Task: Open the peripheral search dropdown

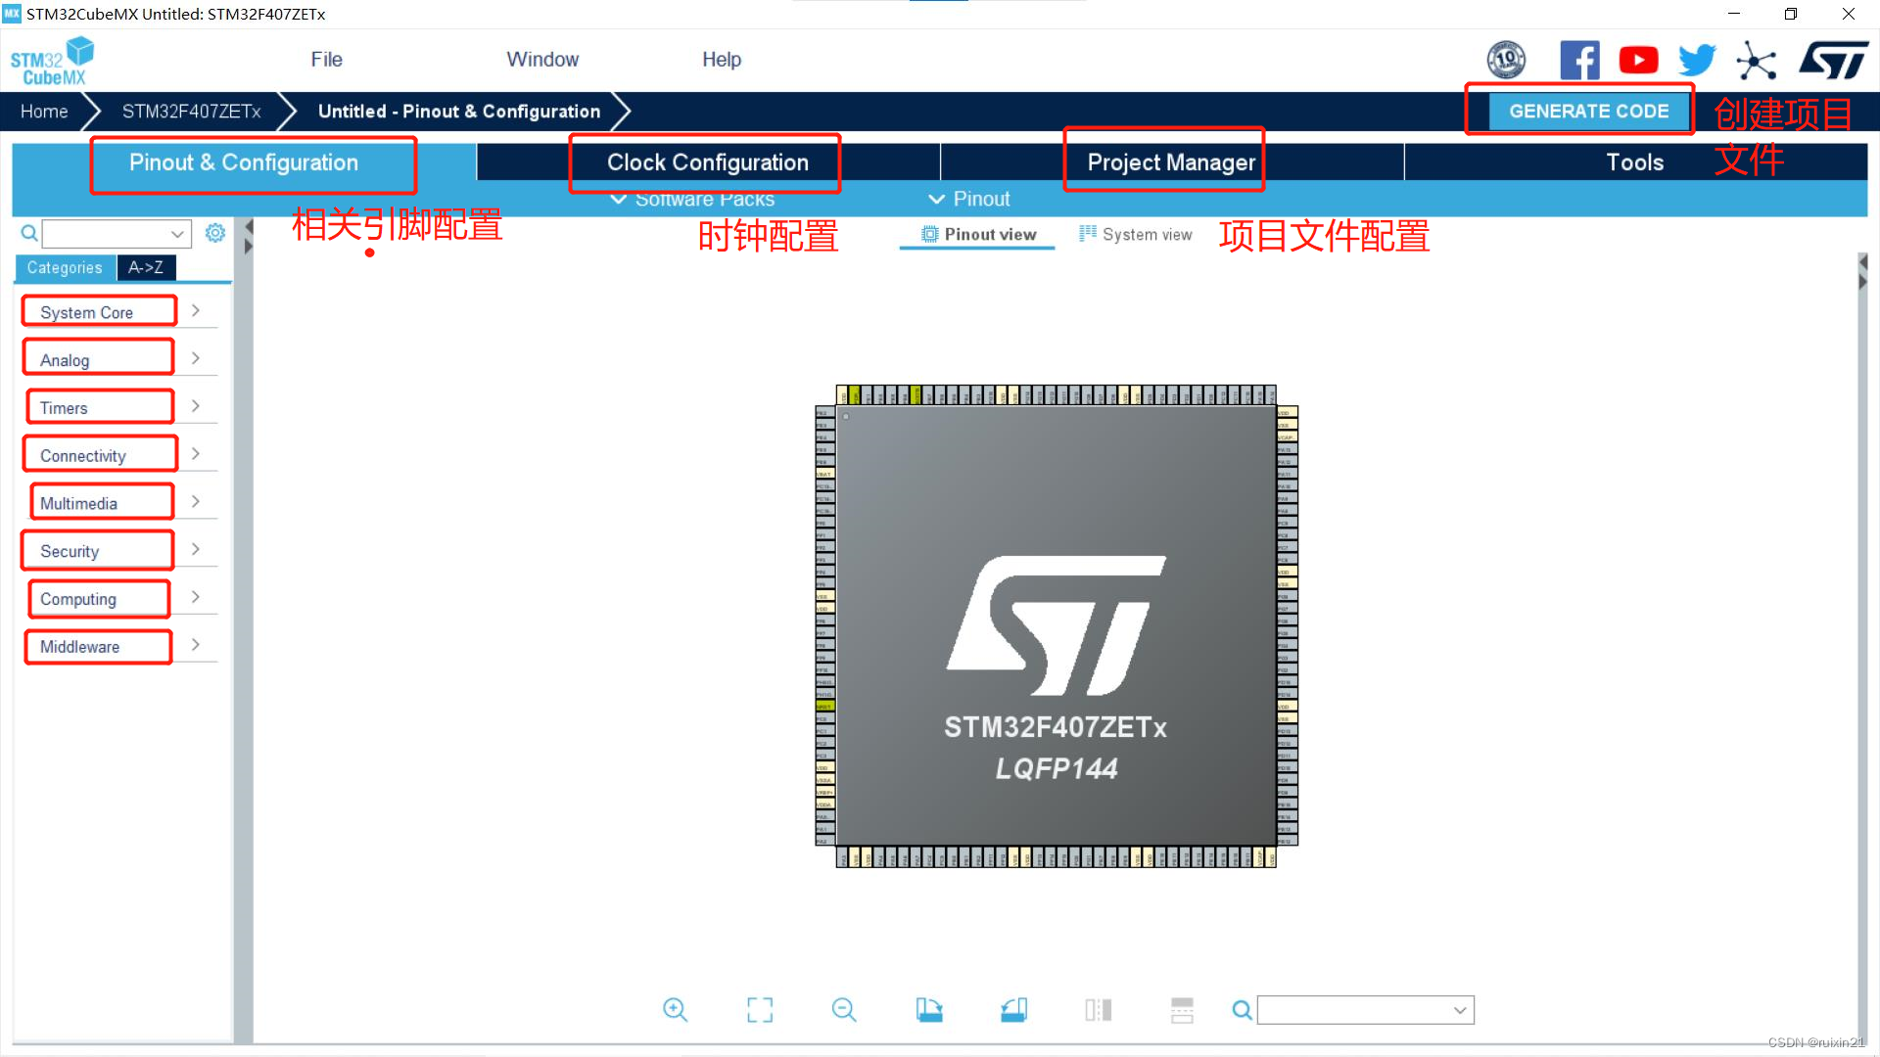Action: pyautogui.click(x=177, y=234)
